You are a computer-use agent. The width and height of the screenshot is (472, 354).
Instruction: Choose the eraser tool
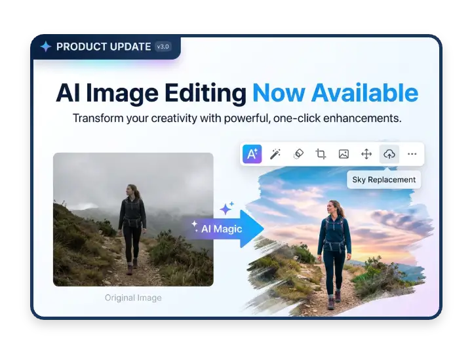point(298,154)
